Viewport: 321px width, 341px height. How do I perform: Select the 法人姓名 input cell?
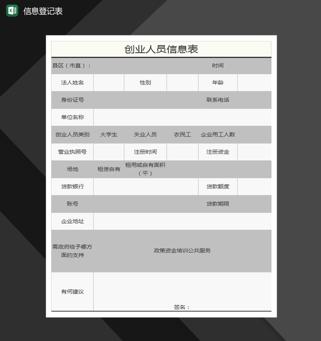click(108, 82)
